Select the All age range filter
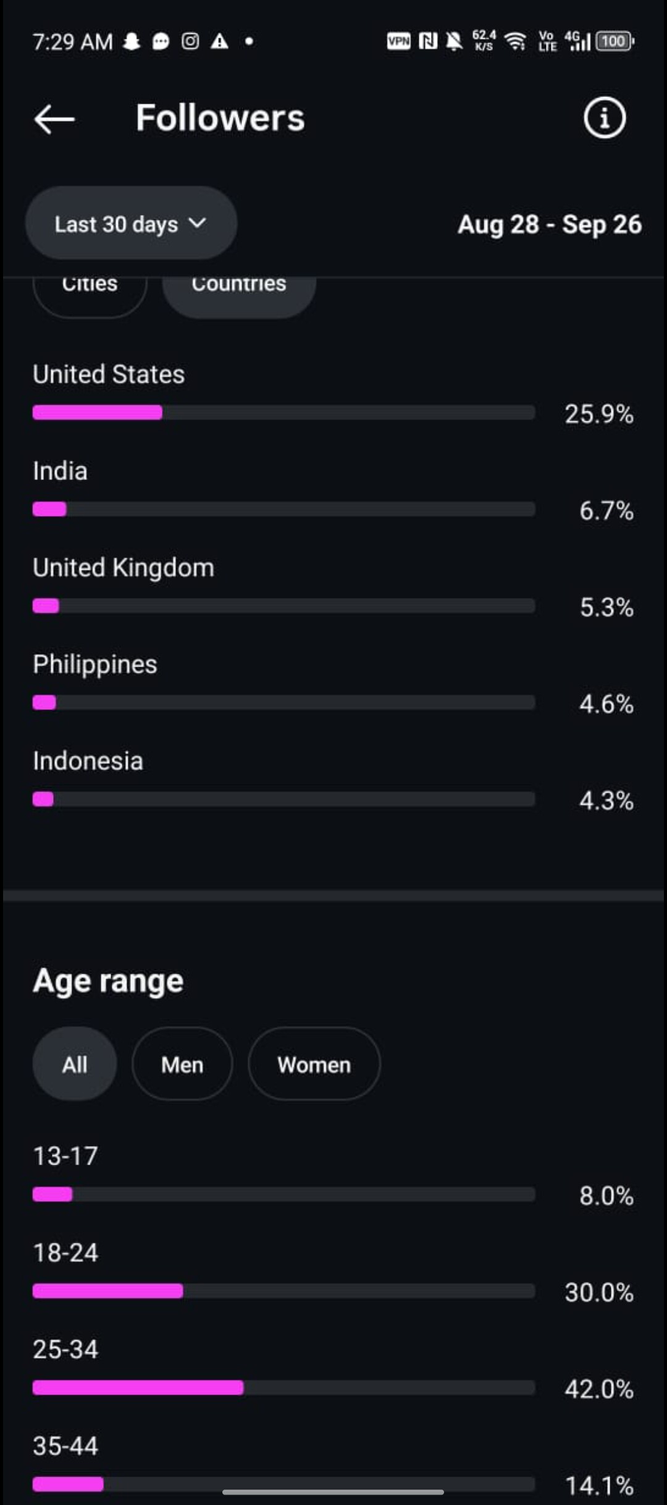 pyautogui.click(x=75, y=1064)
